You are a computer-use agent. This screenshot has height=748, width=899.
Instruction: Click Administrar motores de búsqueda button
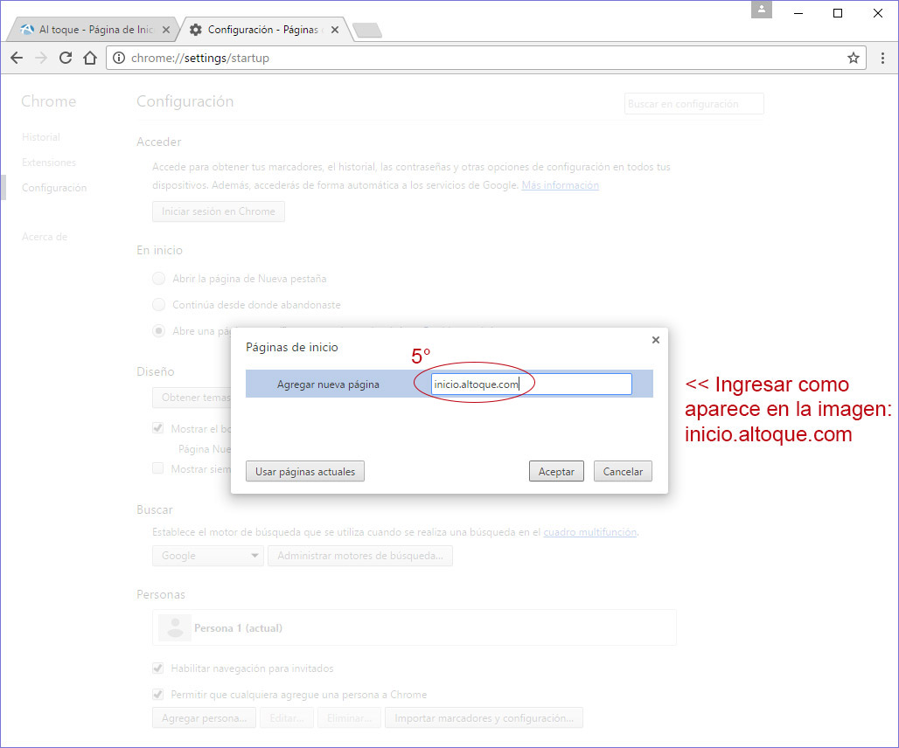[x=360, y=556]
